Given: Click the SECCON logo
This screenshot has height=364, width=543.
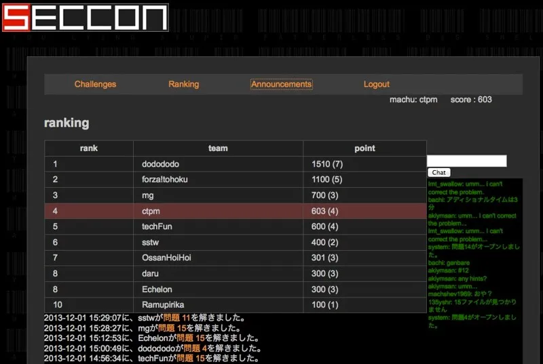Looking at the screenshot, I should tap(85, 18).
